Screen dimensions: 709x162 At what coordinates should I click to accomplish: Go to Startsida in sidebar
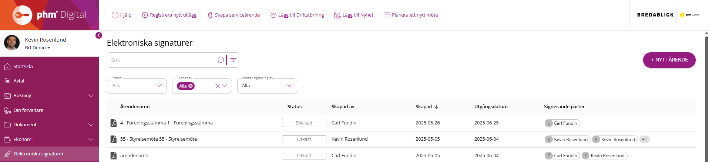coord(23,67)
